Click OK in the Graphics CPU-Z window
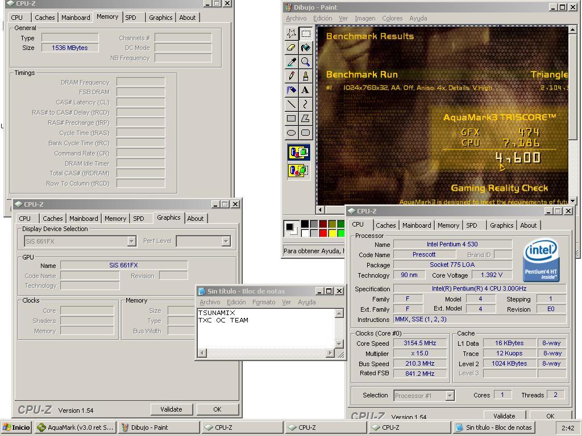 click(217, 409)
